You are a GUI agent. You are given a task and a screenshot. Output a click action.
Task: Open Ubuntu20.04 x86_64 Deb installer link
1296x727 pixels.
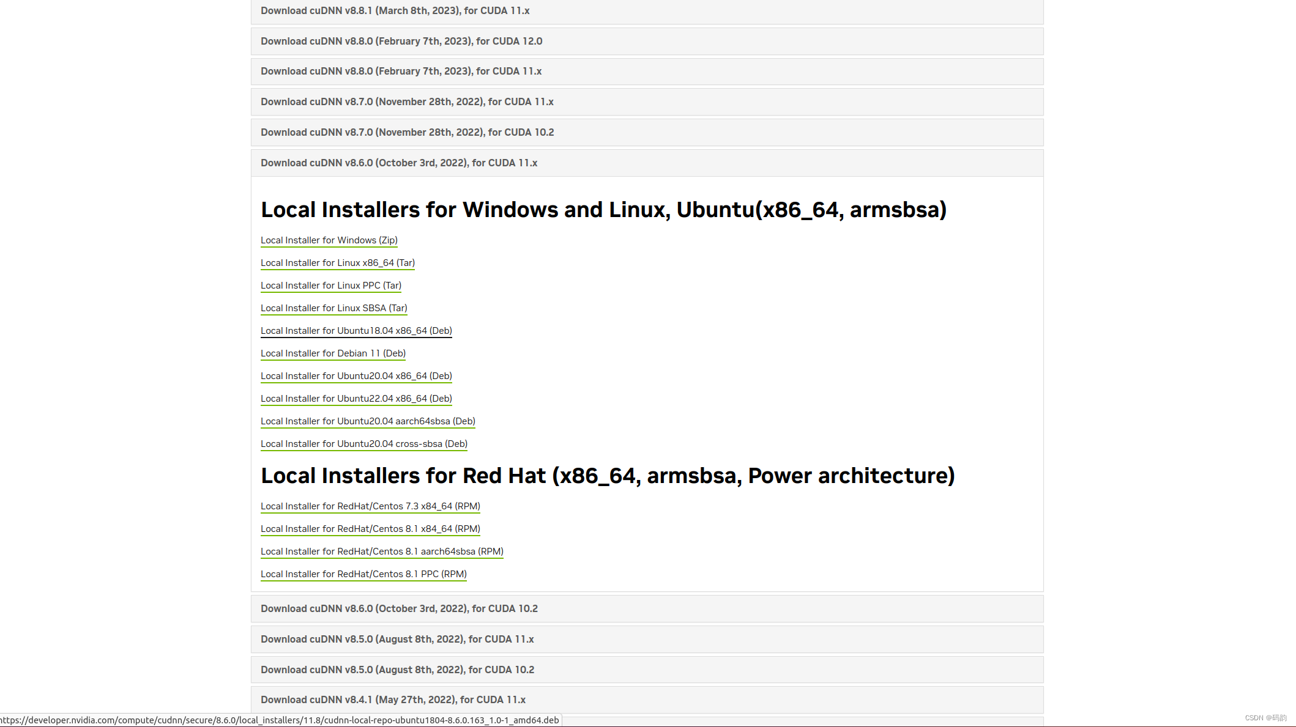point(356,376)
